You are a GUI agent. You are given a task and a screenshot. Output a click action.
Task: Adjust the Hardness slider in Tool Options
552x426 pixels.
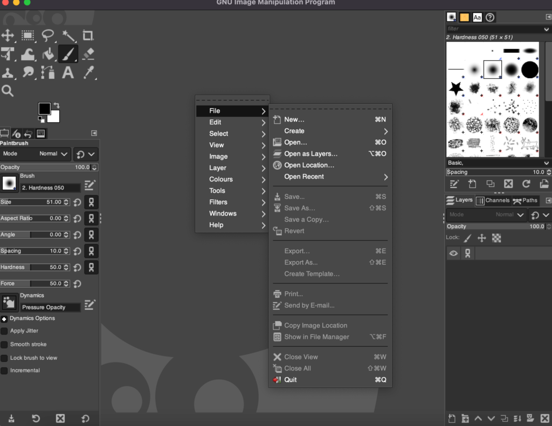click(x=35, y=267)
